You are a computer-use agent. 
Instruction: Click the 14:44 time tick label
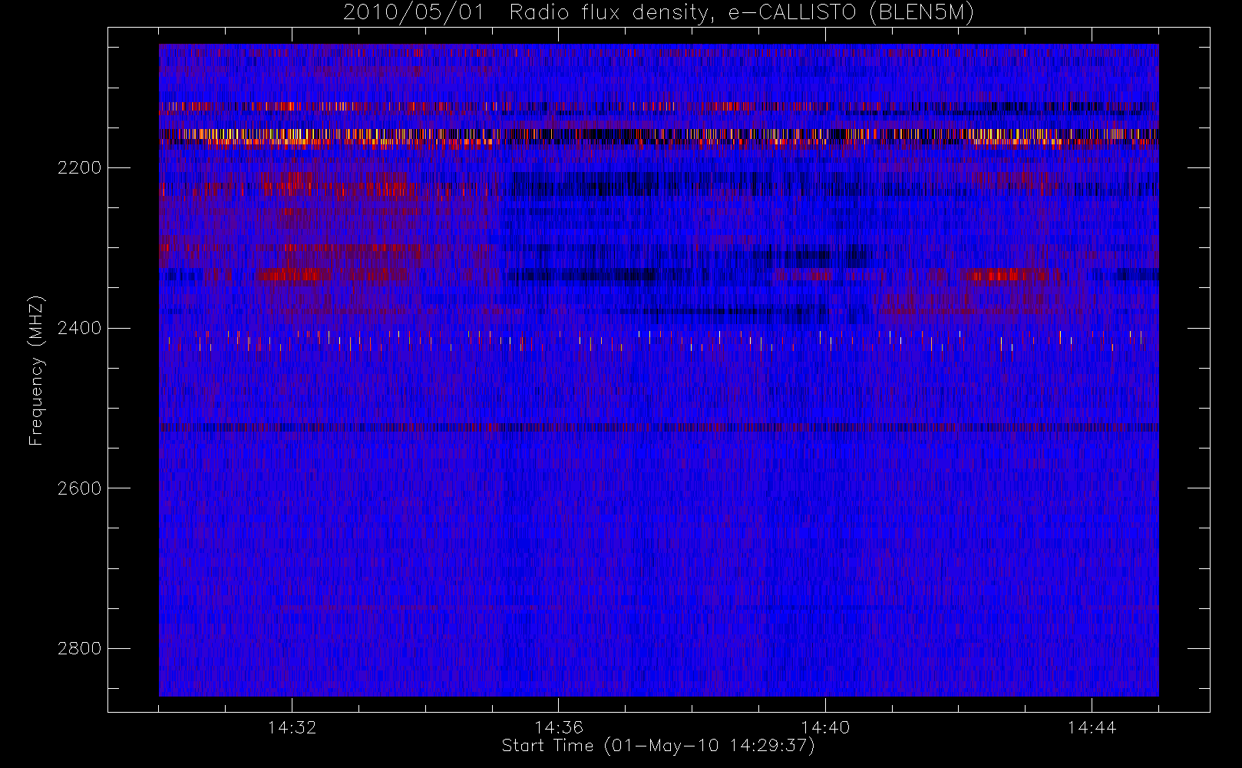tap(1092, 727)
